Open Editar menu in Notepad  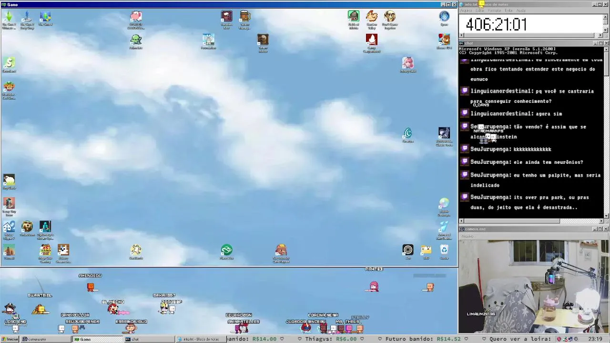click(x=479, y=10)
